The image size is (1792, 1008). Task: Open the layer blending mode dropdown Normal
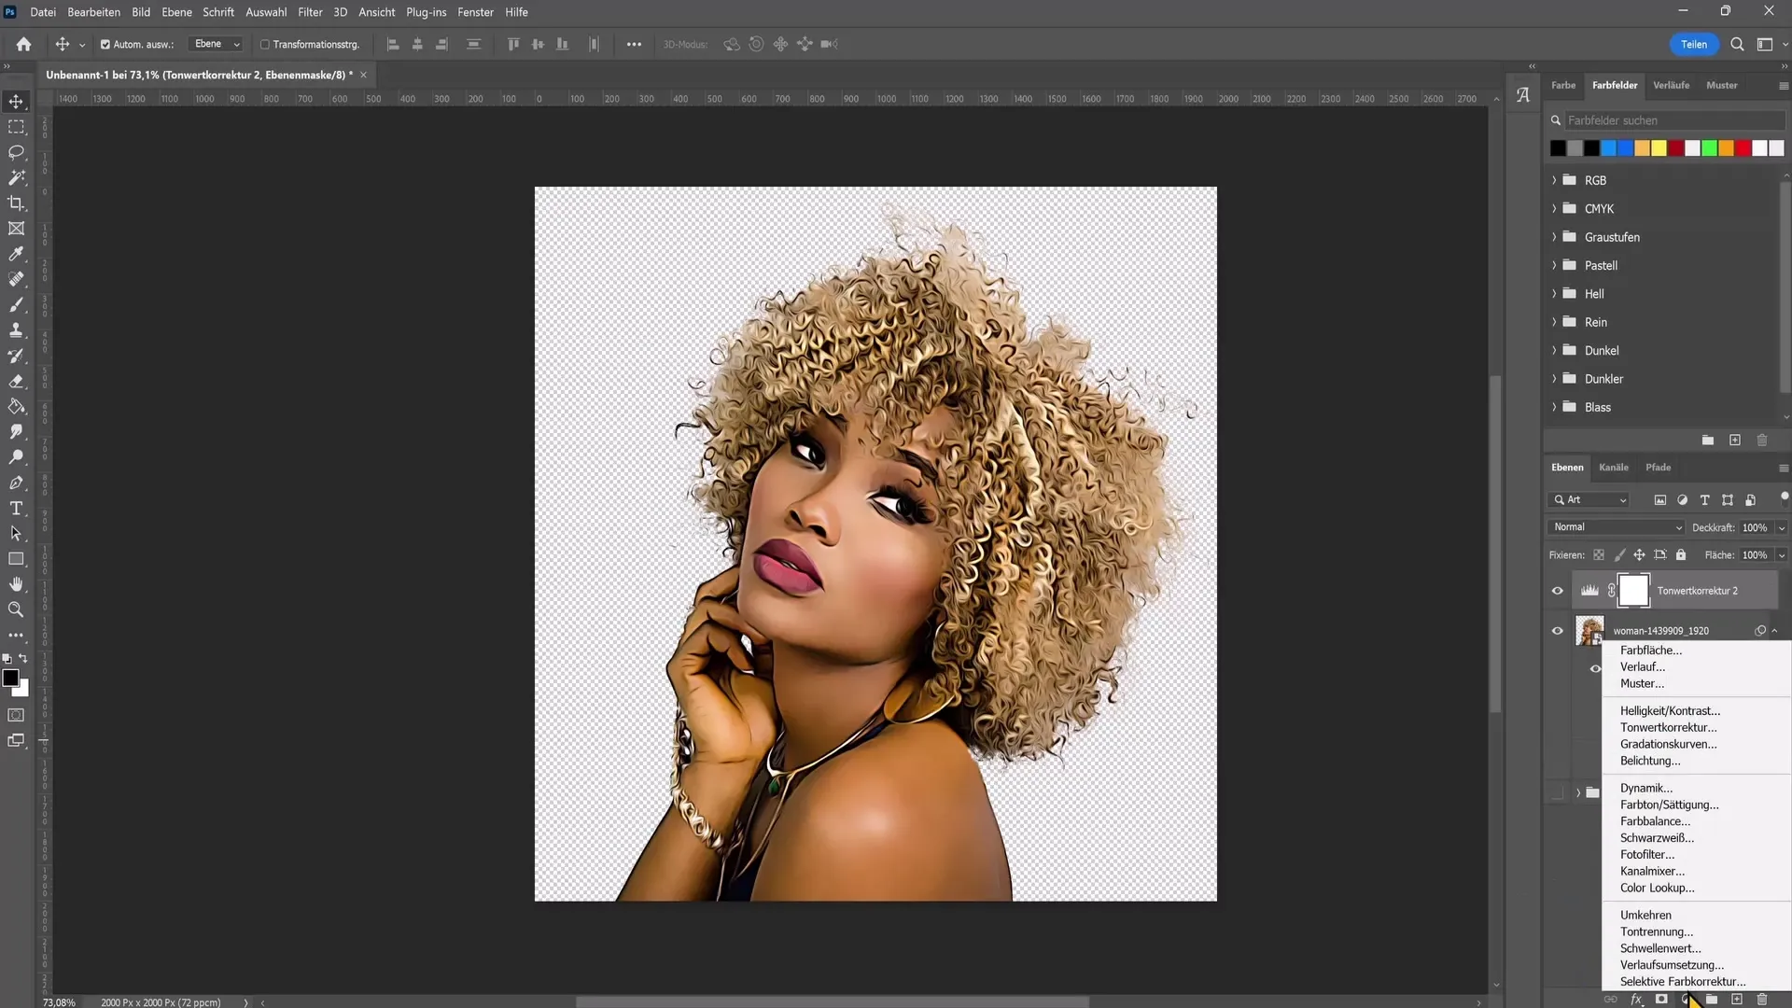click(x=1615, y=526)
